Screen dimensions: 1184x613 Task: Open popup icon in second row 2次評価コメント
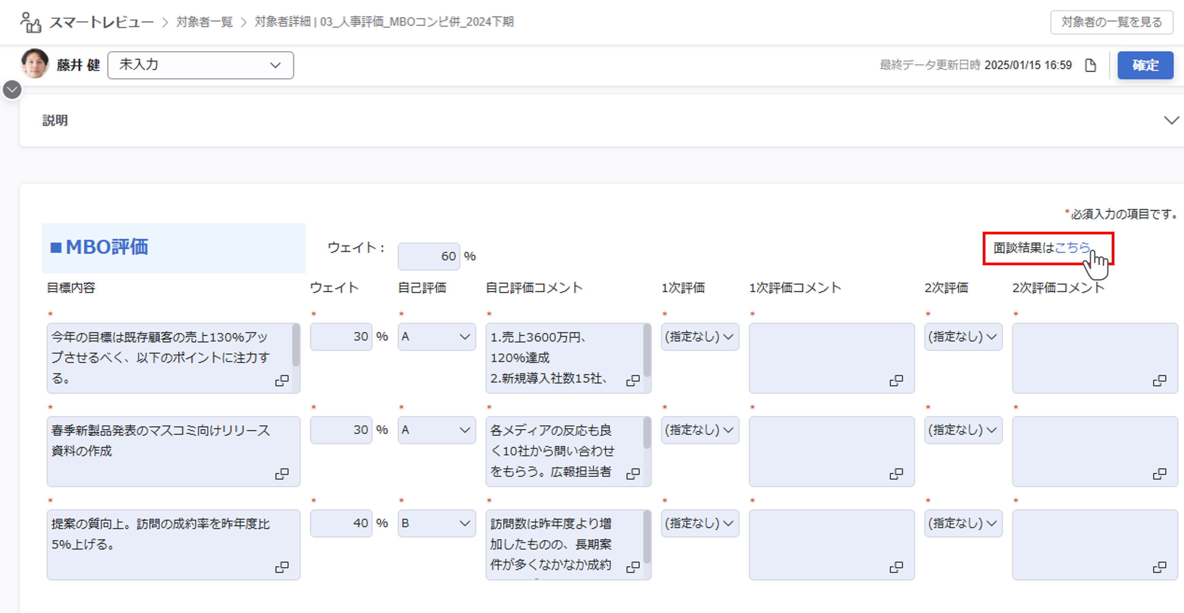1160,474
